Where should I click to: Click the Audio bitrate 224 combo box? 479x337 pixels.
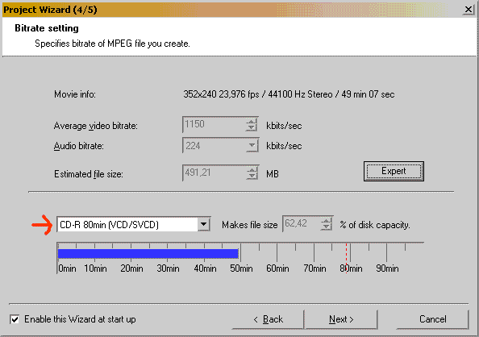221,146
